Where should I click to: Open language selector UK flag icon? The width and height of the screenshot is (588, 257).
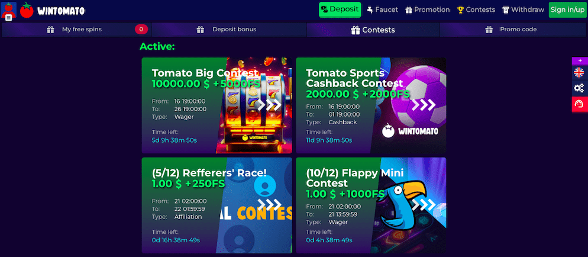tap(579, 72)
